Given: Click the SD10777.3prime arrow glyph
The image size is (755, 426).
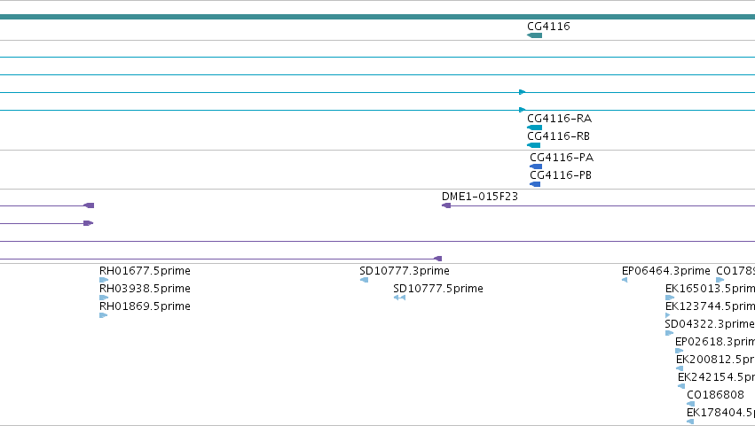Looking at the screenshot, I should (x=364, y=280).
